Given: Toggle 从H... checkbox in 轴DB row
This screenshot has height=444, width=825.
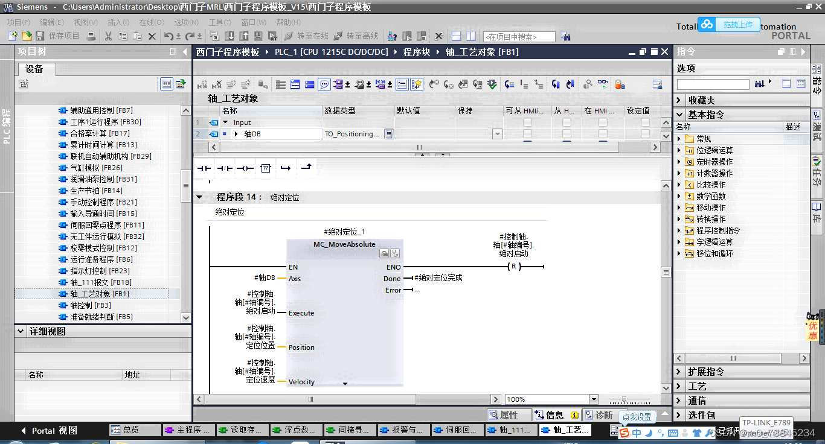Looking at the screenshot, I should point(566,134).
